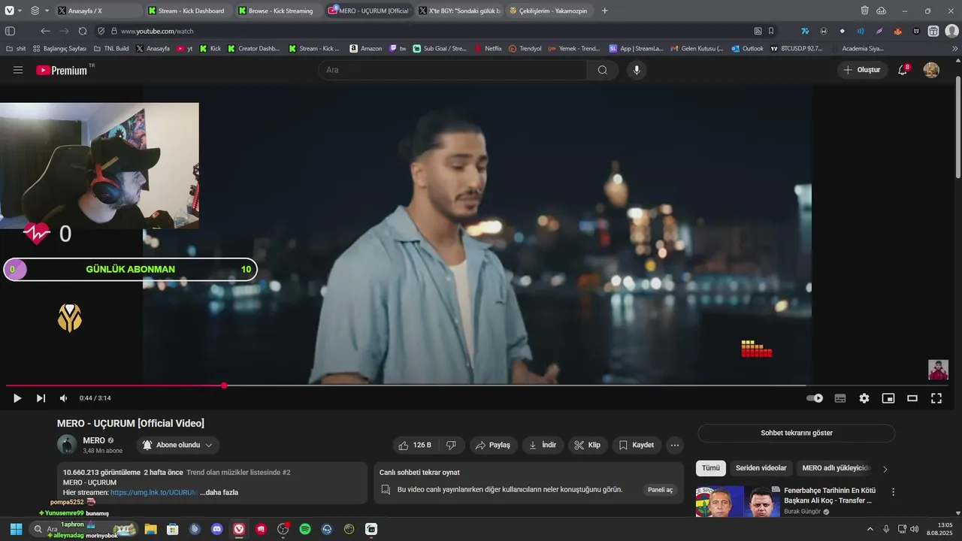962x541 pixels.
Task: Click Sohbet tekrarını göster button
Action: coord(796,433)
